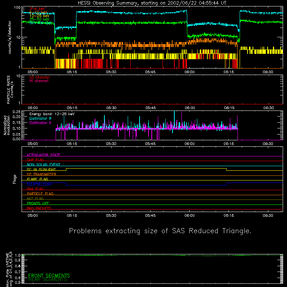The height and width of the screenshot is (287, 287).
Task: Choose the cyan '50-100 keV' legend entry
Action: tap(41, 23)
